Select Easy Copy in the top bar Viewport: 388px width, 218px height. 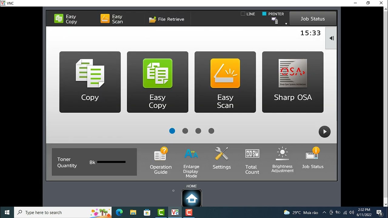coord(66,19)
